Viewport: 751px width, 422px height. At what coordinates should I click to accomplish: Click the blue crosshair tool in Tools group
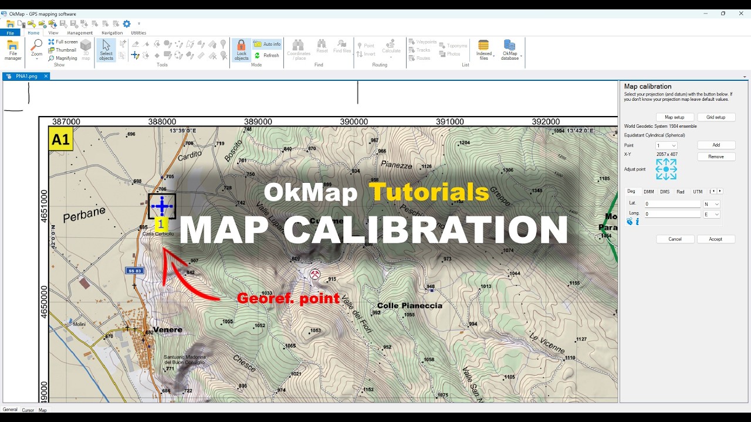135,55
